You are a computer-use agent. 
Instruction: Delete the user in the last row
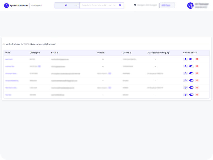[x=197, y=95]
